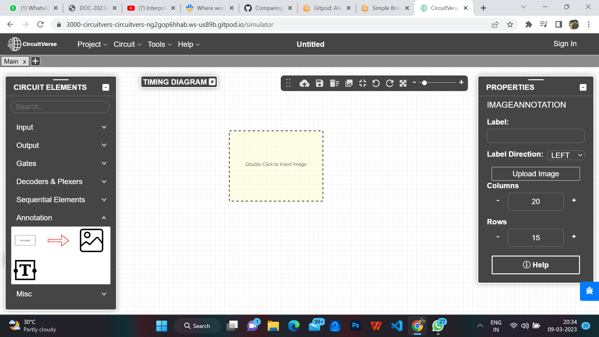Expand the Sequential Elements category
599x337 pixels.
(x=104, y=200)
